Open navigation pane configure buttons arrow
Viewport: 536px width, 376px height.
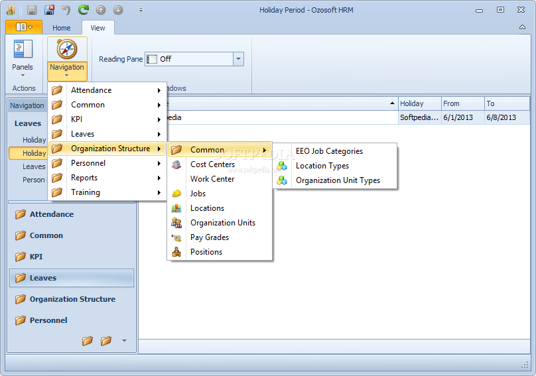125,340
